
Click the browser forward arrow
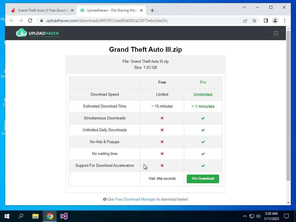(x=21, y=21)
